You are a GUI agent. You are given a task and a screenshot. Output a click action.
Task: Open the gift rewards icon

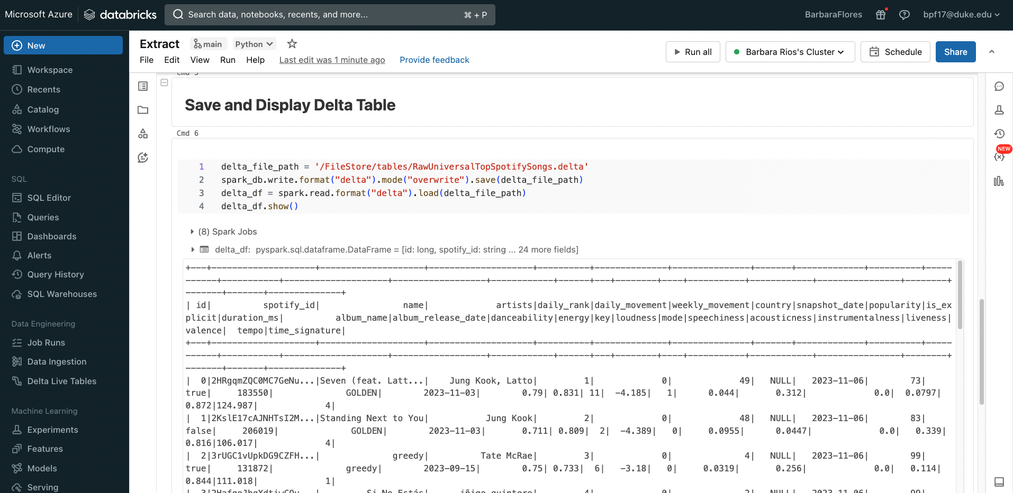[881, 15]
